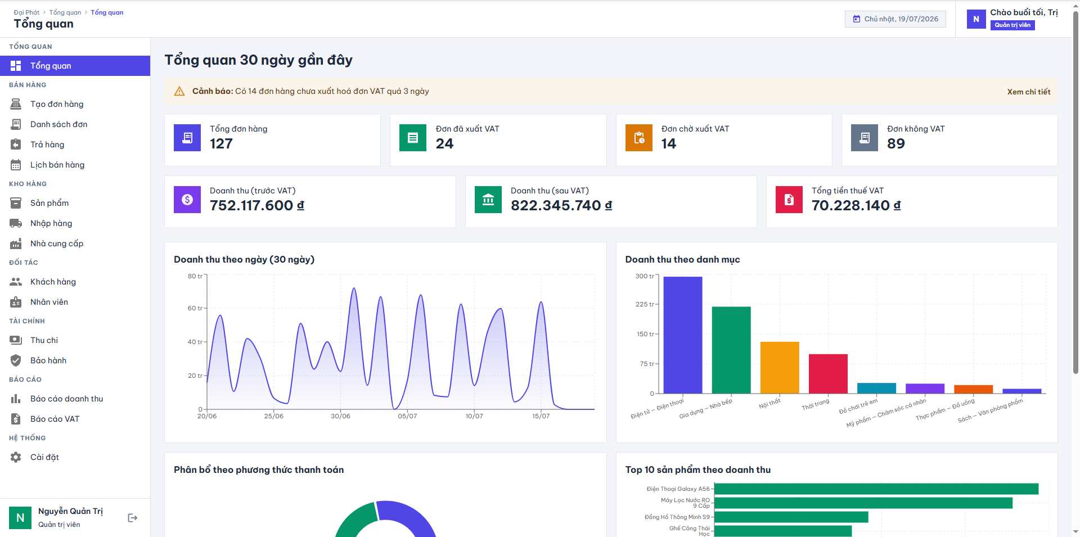Click the Bảo hành shield icon
Viewport: 1080px width, 537px height.
pyautogui.click(x=16, y=360)
